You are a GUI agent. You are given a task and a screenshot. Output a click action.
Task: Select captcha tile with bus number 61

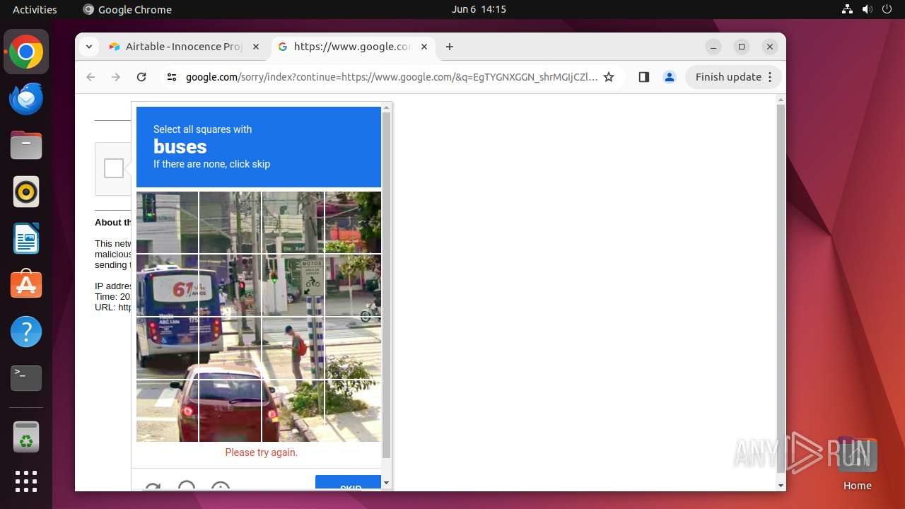[x=168, y=286]
